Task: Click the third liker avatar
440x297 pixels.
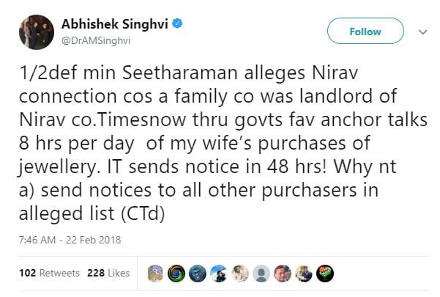Action: tap(197, 273)
